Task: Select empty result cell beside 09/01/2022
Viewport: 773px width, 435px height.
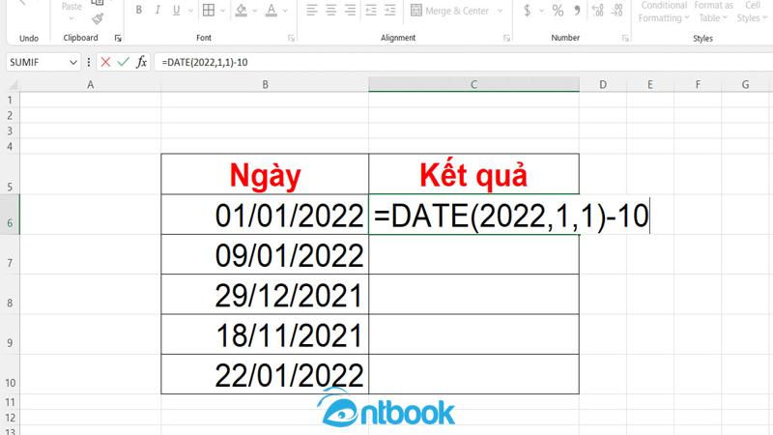Action: click(x=473, y=254)
